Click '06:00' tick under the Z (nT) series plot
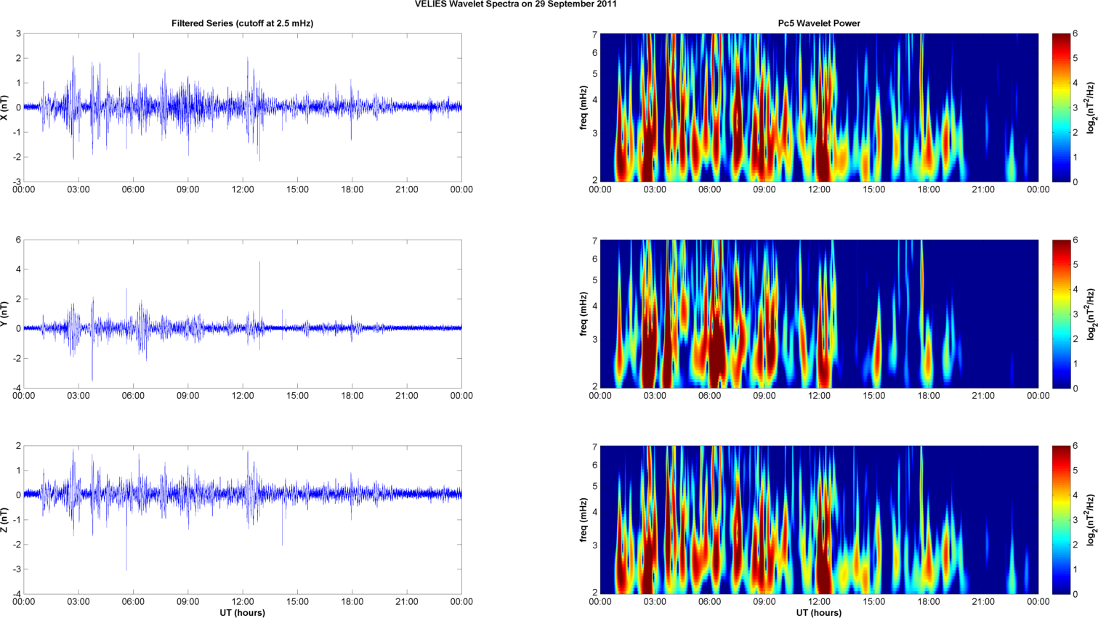 (x=133, y=602)
